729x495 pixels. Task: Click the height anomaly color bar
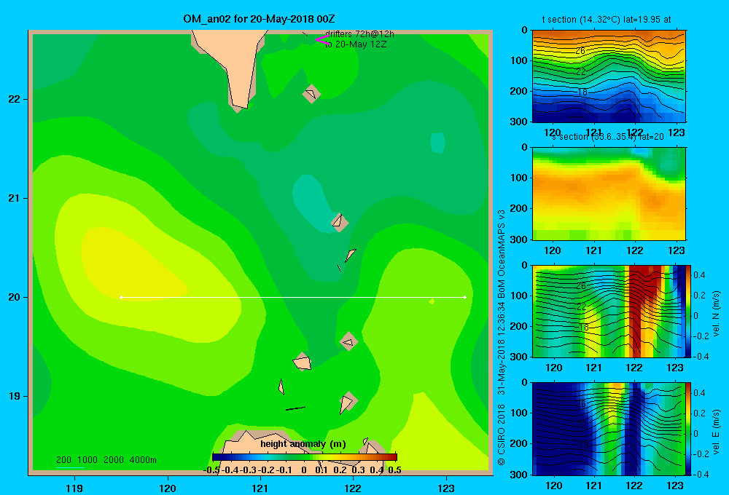pyautogui.click(x=305, y=457)
